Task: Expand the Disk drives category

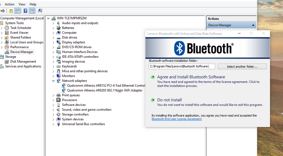Action: point(53,38)
